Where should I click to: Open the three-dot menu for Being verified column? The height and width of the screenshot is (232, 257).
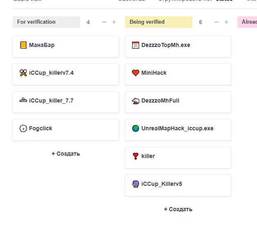(x=217, y=22)
